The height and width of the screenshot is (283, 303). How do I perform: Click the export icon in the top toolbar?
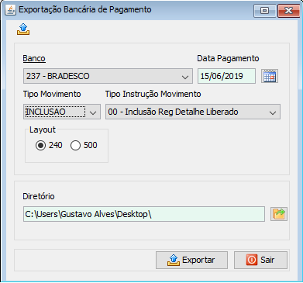[23, 29]
